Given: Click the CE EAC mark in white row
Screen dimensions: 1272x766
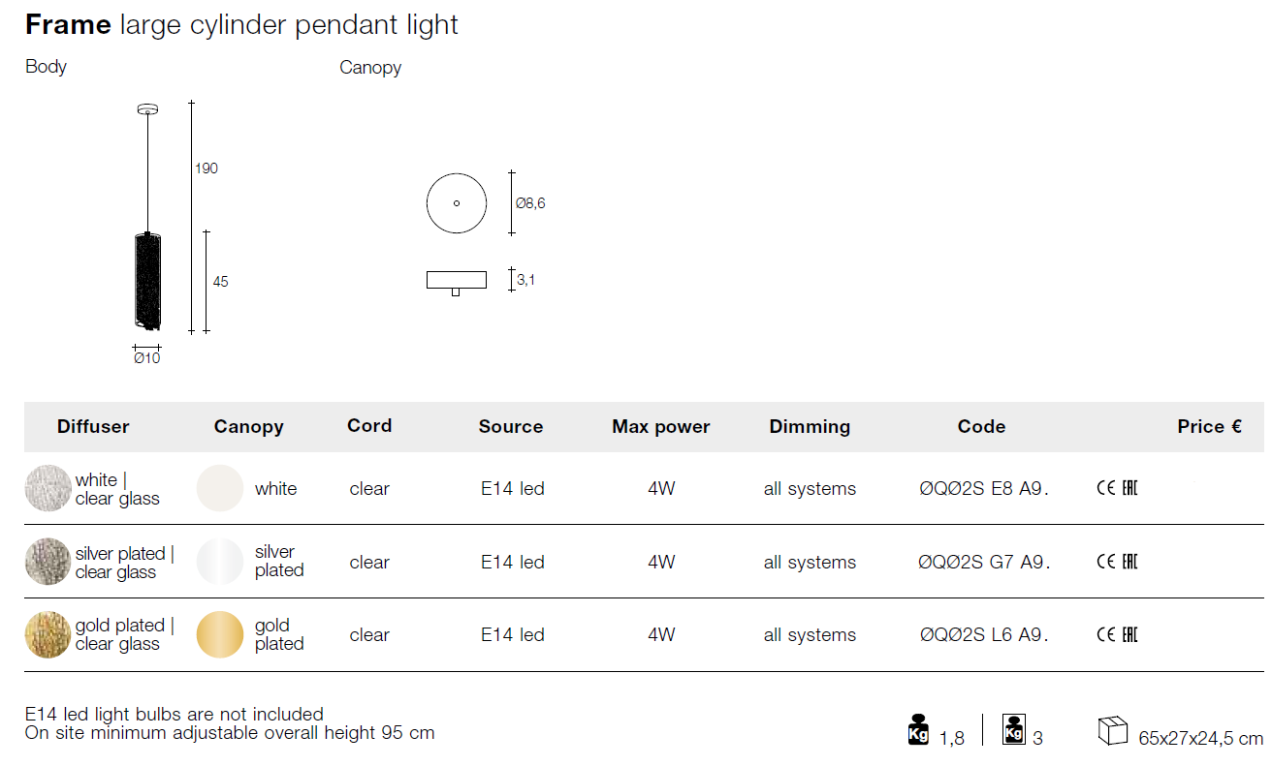Looking at the screenshot, I should 1116,488.
